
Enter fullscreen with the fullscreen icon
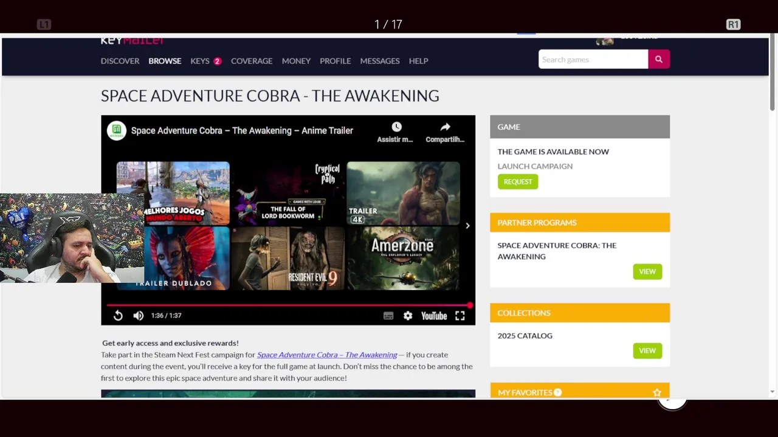click(460, 316)
